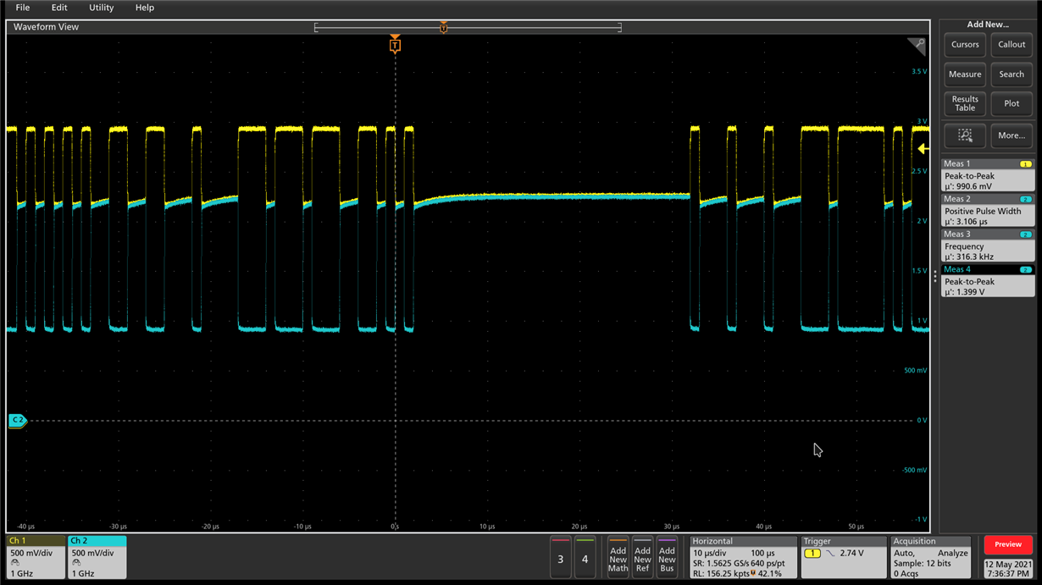Click the orange trigger position marker T
The height and width of the screenshot is (585, 1042).
pos(395,46)
